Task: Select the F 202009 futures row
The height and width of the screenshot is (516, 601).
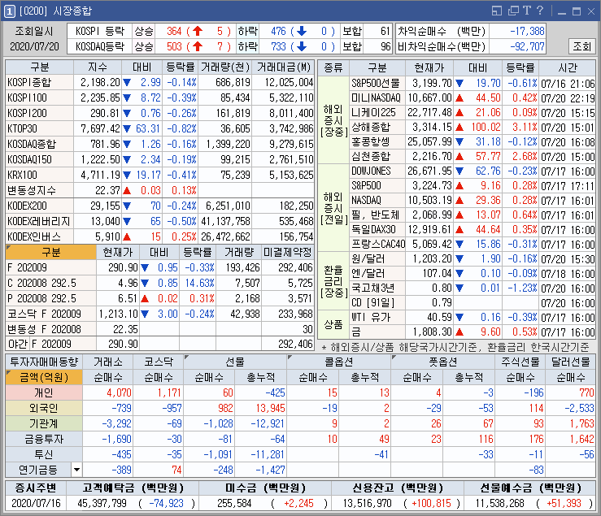Action: pos(160,267)
